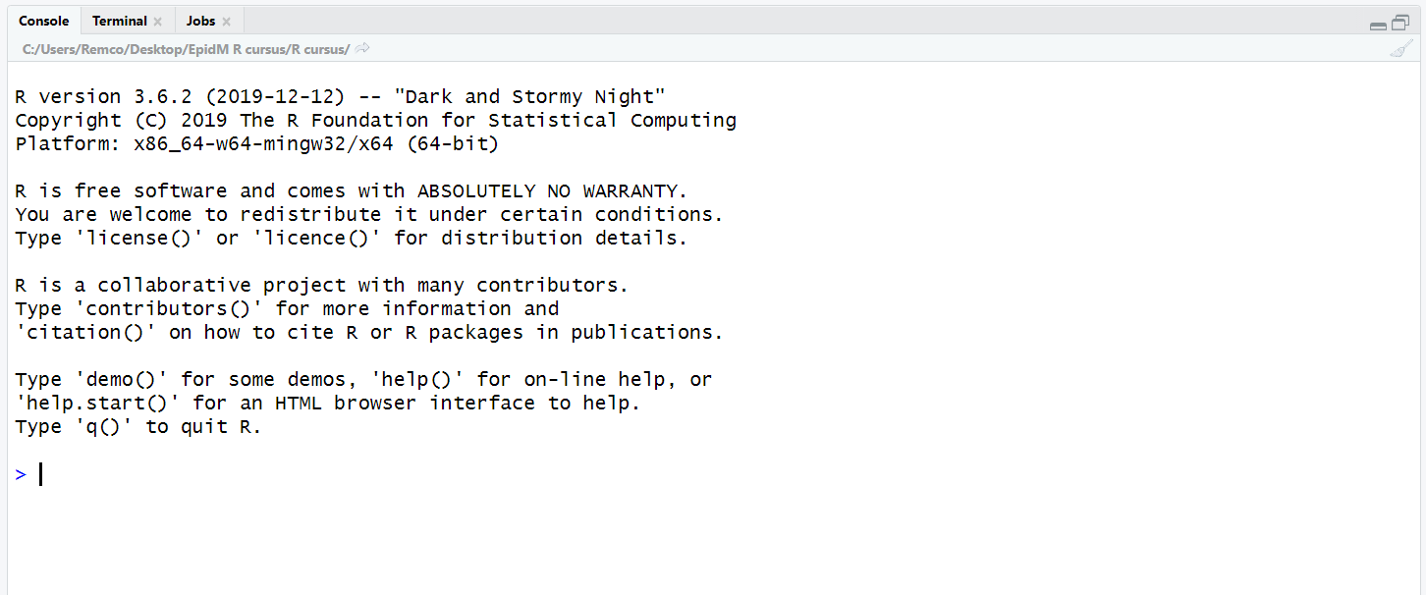Maximize the console pane
Image resolution: width=1426 pixels, height=595 pixels.
(1400, 24)
